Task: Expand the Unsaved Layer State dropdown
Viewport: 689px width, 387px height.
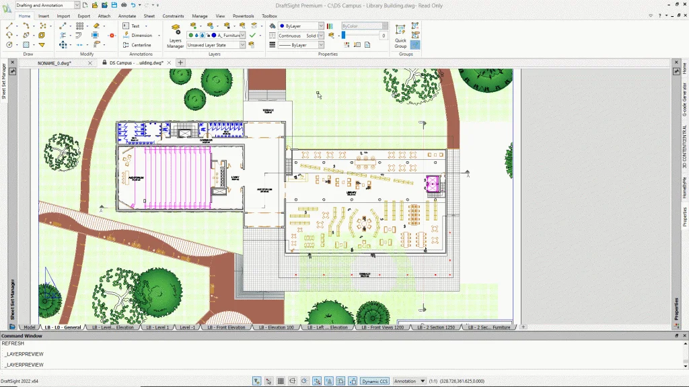Action: (x=242, y=45)
